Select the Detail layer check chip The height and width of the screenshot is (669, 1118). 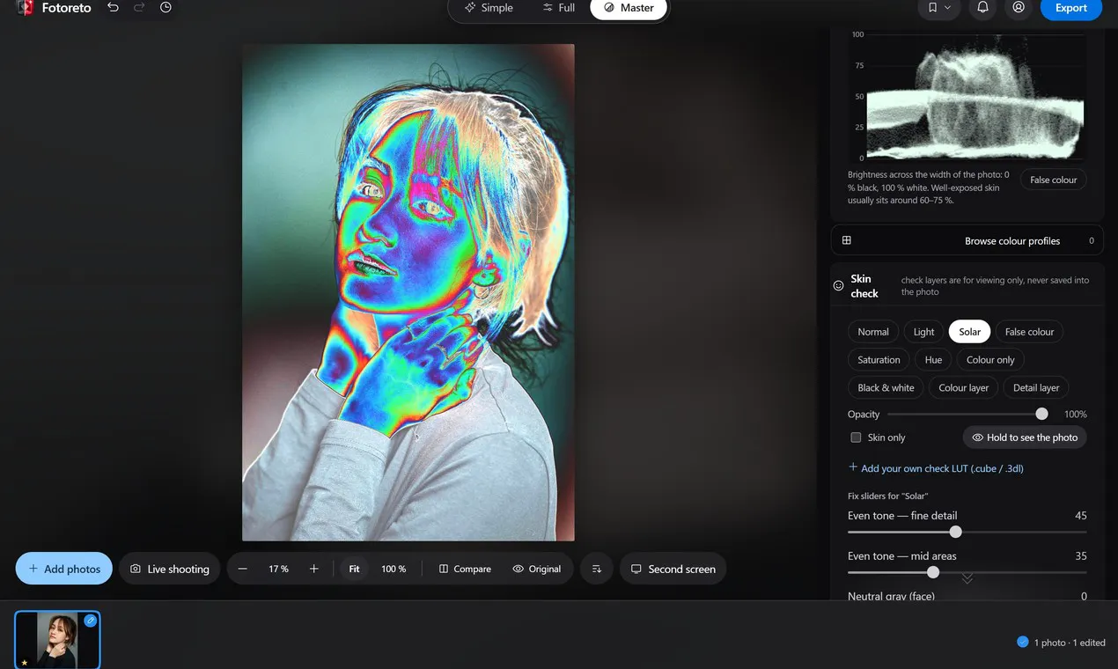click(1036, 388)
